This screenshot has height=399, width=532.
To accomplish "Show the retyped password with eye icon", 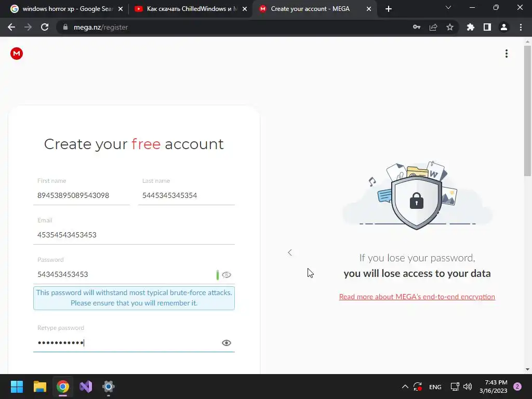I will click(227, 343).
